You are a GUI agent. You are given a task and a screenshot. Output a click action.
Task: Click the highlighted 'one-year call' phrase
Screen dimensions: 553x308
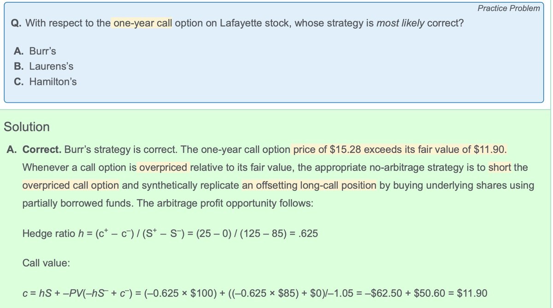click(142, 23)
